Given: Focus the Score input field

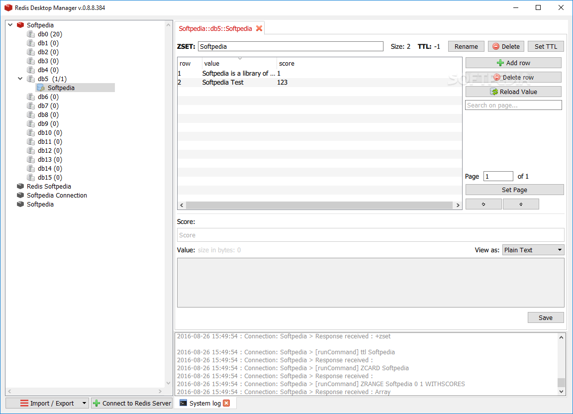Looking at the screenshot, I should [371, 235].
